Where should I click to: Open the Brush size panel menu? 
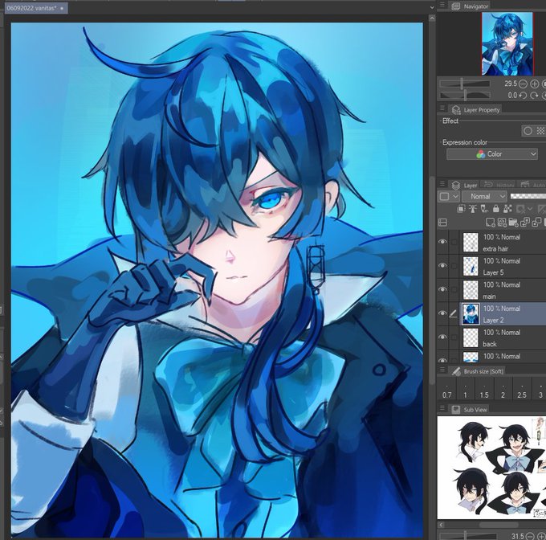(x=442, y=370)
